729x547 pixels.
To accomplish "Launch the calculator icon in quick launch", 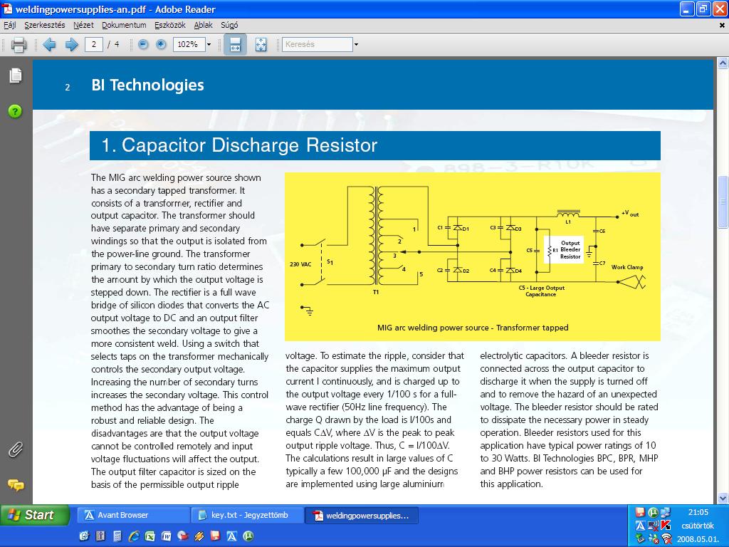I will [x=117, y=536].
